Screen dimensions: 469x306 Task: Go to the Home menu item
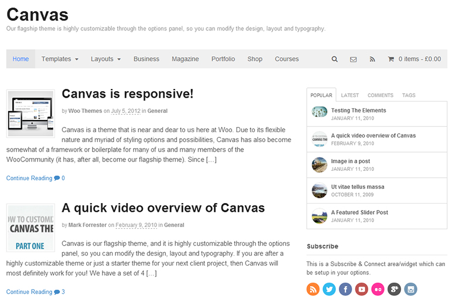(x=21, y=59)
